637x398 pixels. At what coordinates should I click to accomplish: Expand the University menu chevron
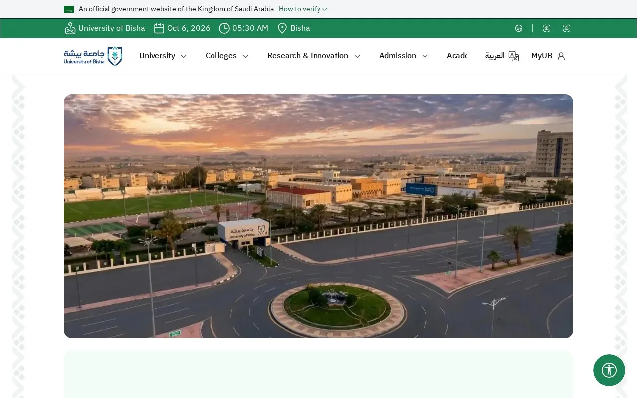pos(184,56)
